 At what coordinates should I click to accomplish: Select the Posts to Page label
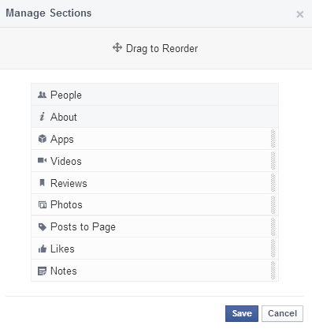click(x=83, y=227)
